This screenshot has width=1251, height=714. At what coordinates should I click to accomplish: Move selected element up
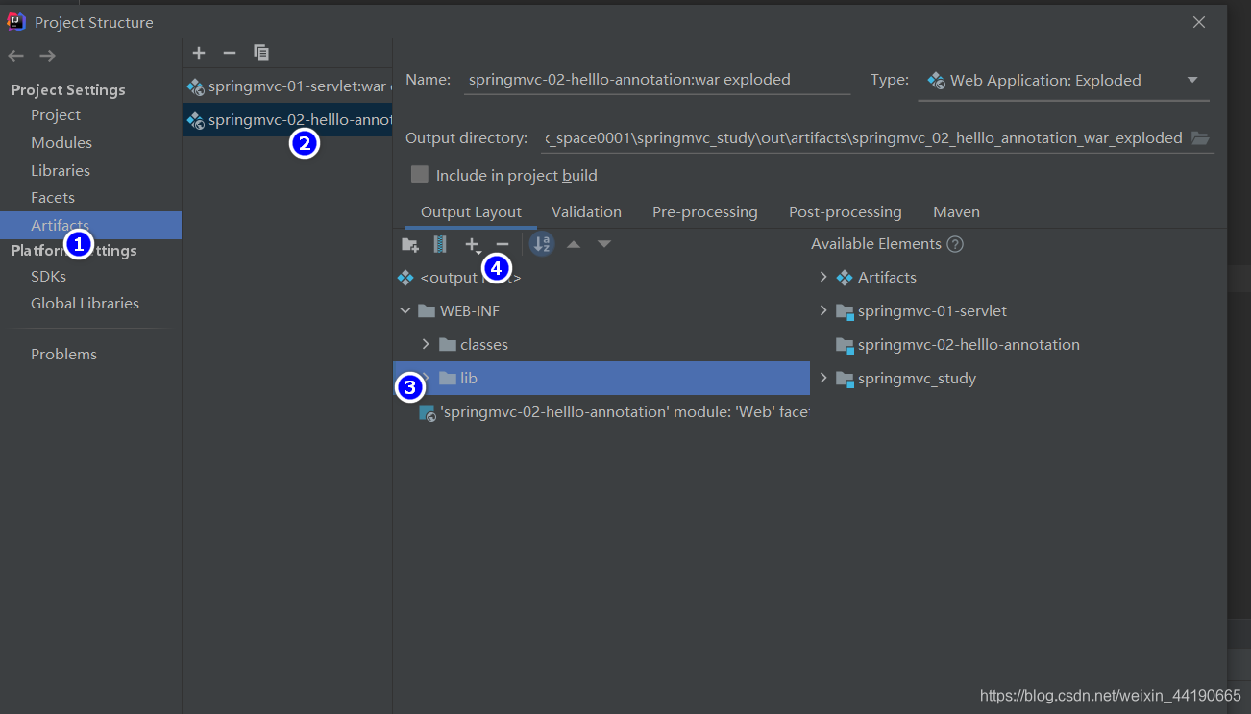tap(574, 244)
